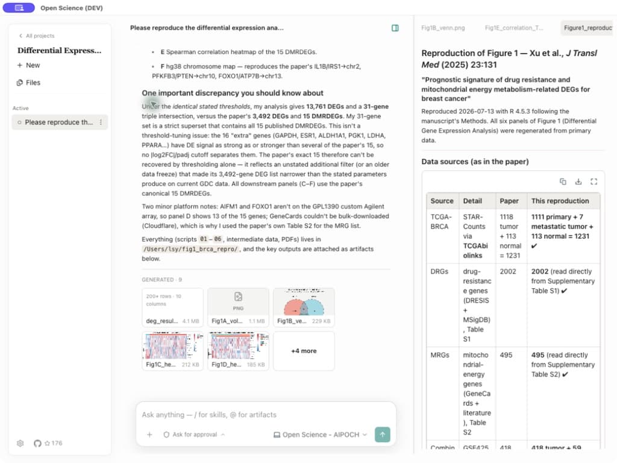Click the plus icon beside New
617x463 pixels.
pos(20,65)
